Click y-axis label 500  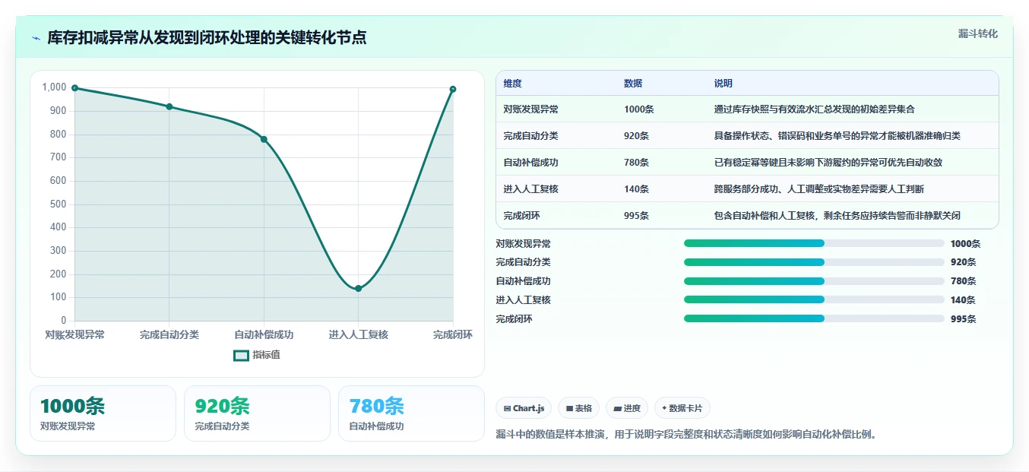click(59, 204)
